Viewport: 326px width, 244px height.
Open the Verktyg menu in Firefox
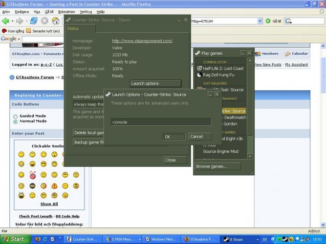click(86, 11)
